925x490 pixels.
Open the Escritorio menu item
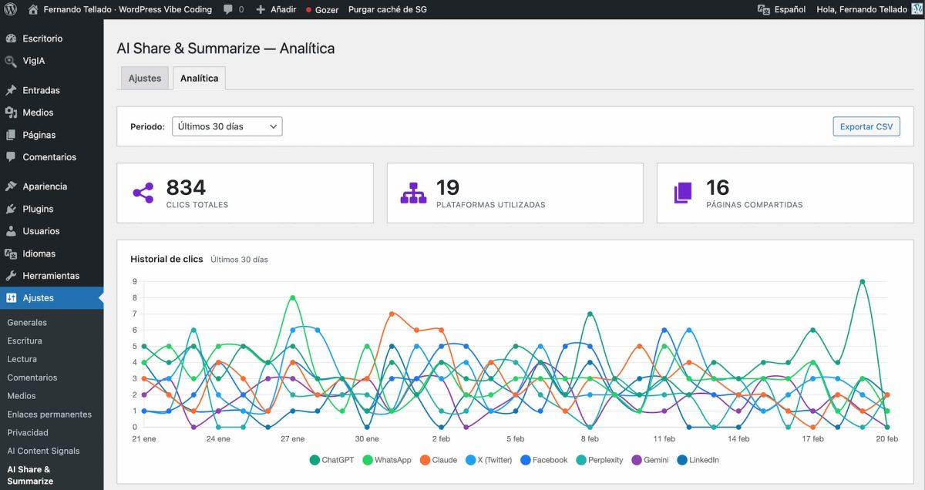(52, 39)
